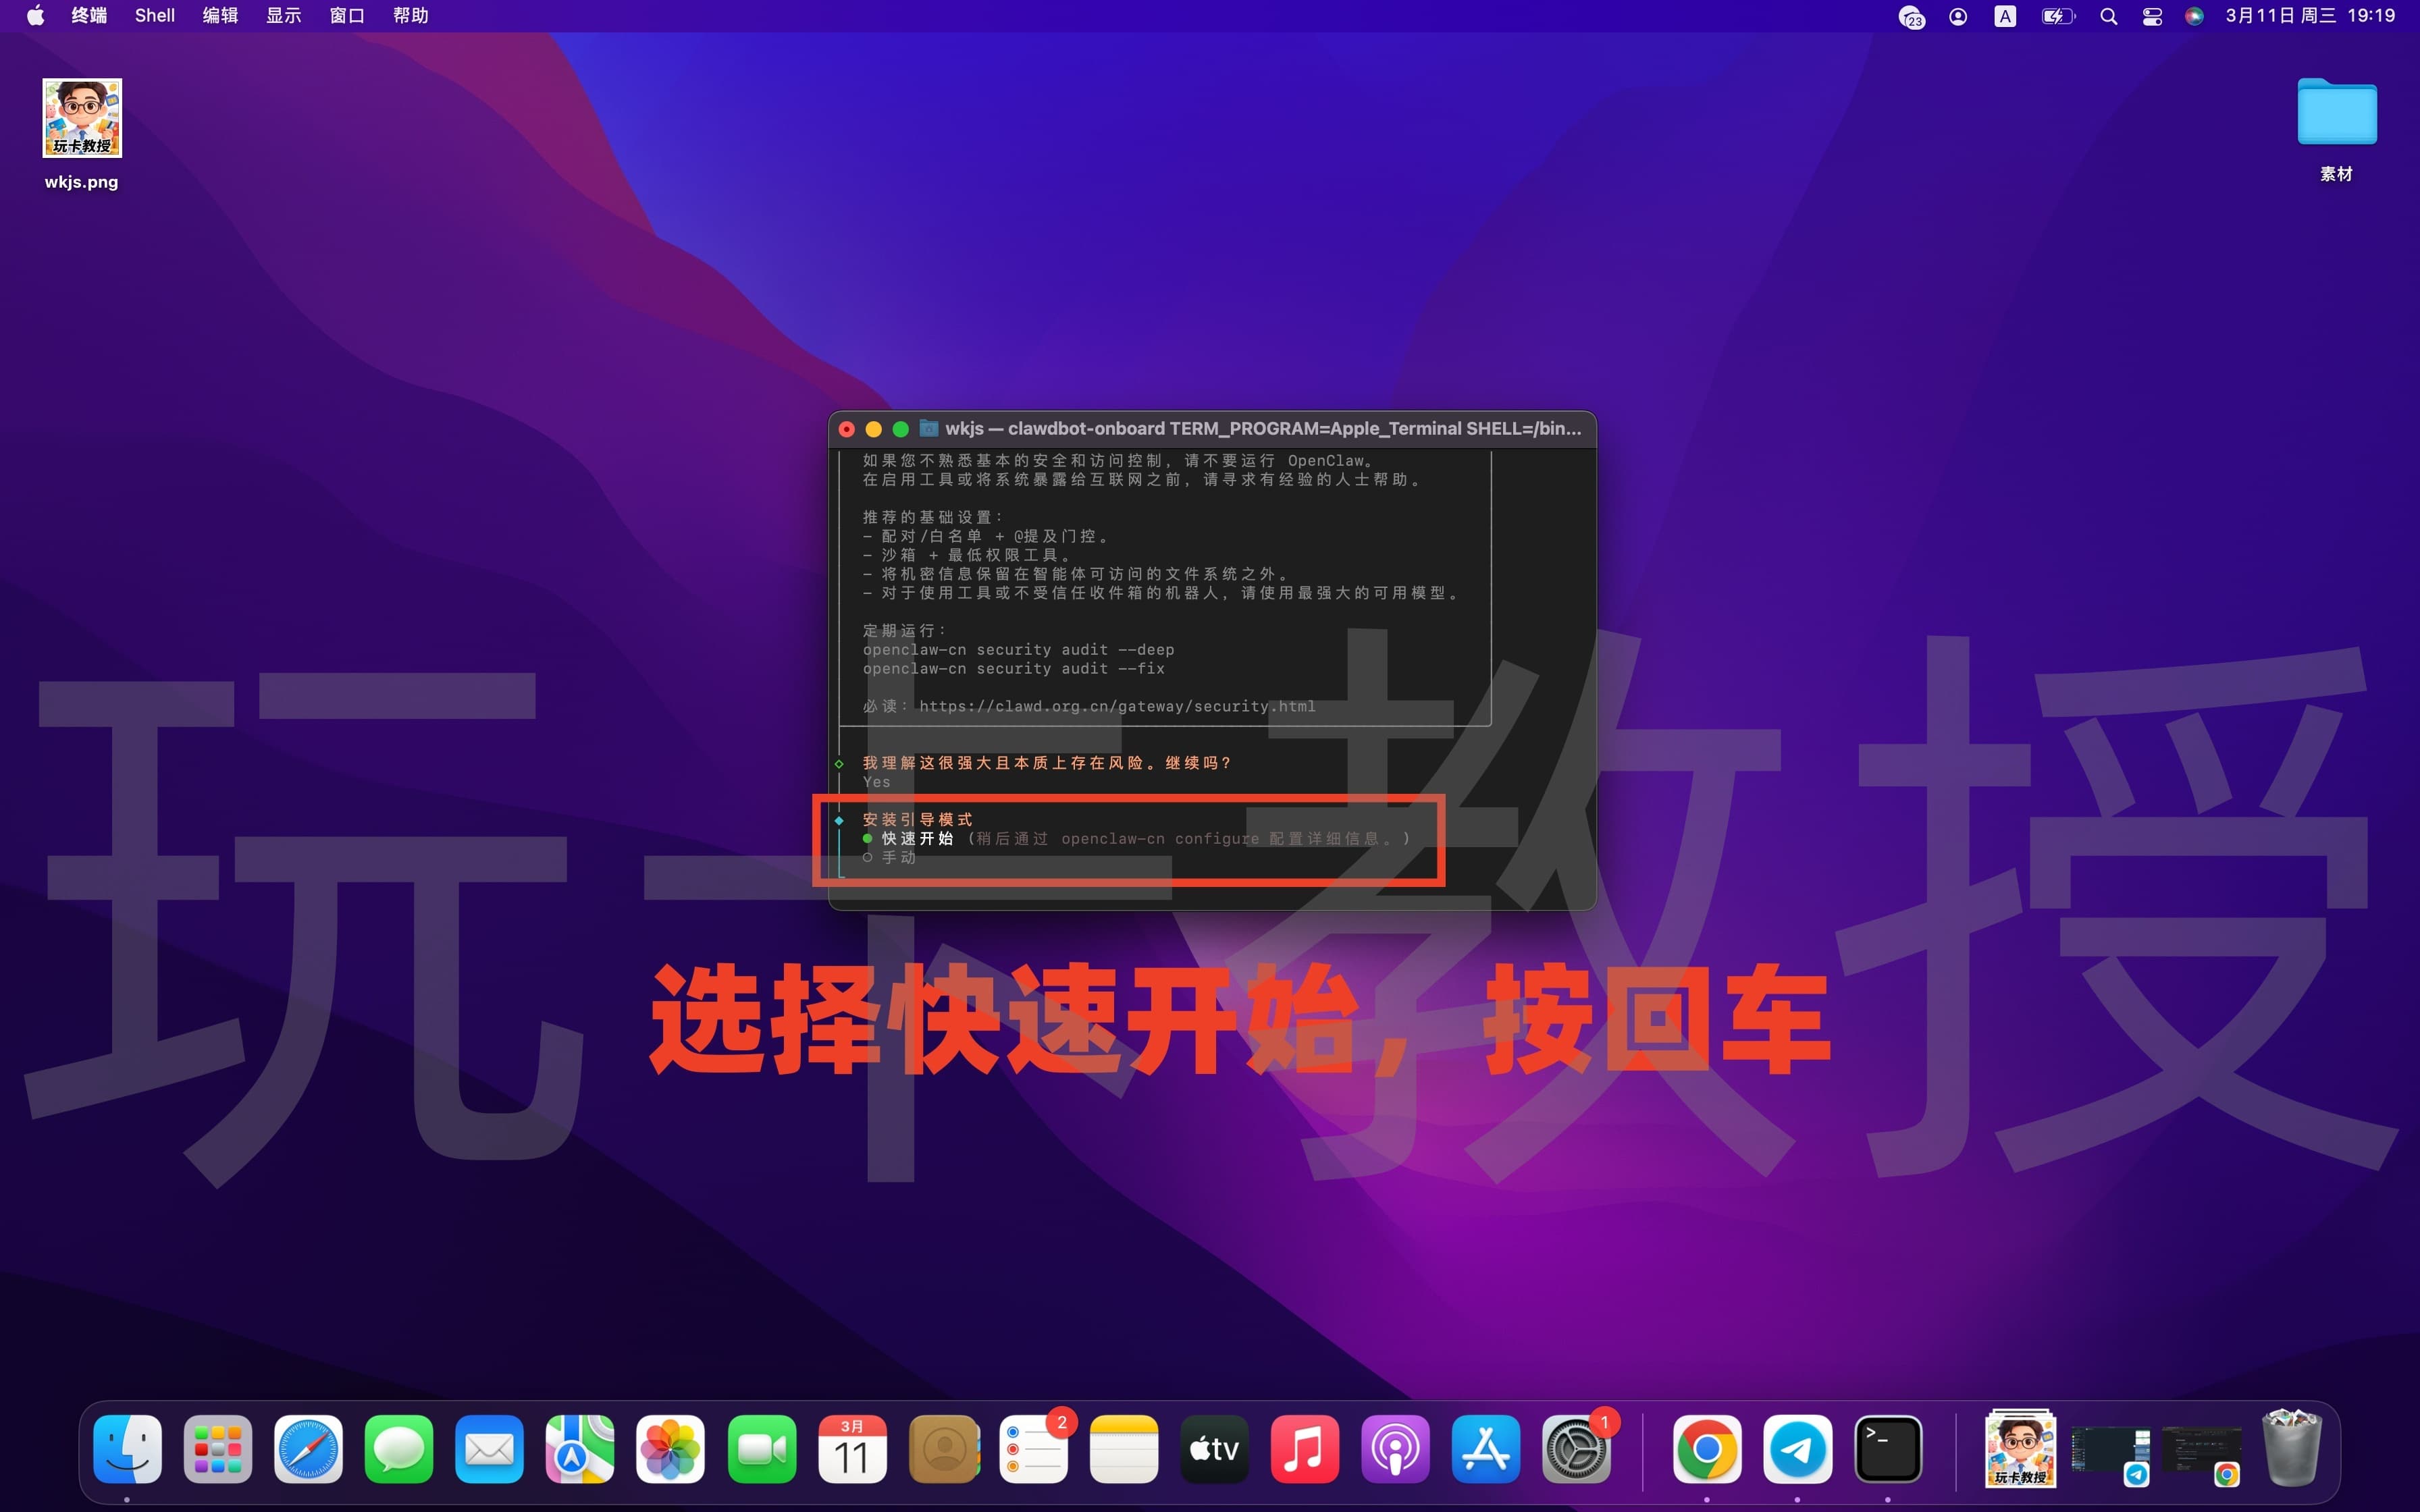Open Apple Music from the Dock
Viewport: 2420px width, 1512px height.
click(1305, 1448)
